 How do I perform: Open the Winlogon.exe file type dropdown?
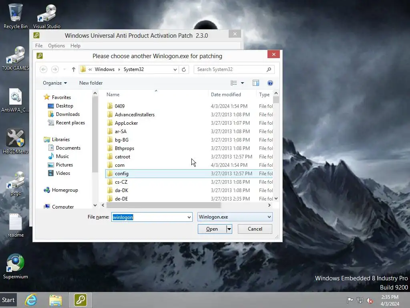coord(269,217)
